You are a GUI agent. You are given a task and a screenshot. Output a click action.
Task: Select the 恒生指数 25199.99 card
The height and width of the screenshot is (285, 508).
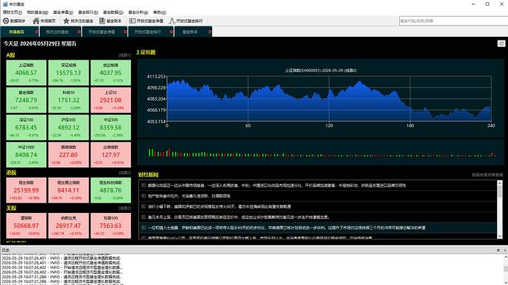click(x=27, y=190)
